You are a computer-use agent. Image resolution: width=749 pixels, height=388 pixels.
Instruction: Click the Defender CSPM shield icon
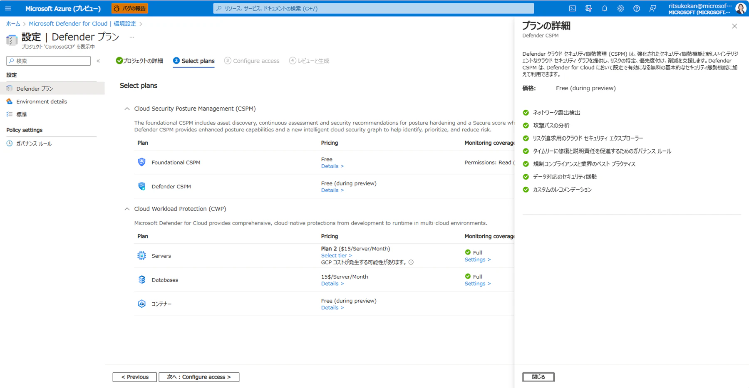[142, 186]
